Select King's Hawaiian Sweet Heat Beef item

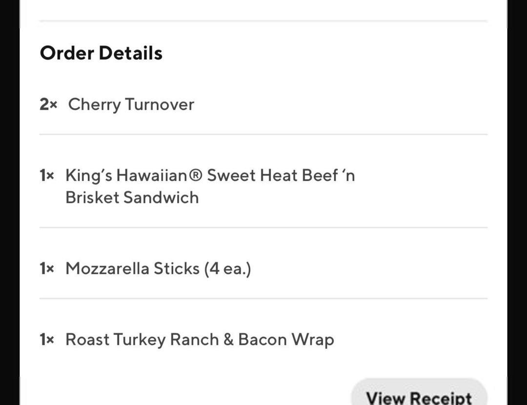[210, 175]
